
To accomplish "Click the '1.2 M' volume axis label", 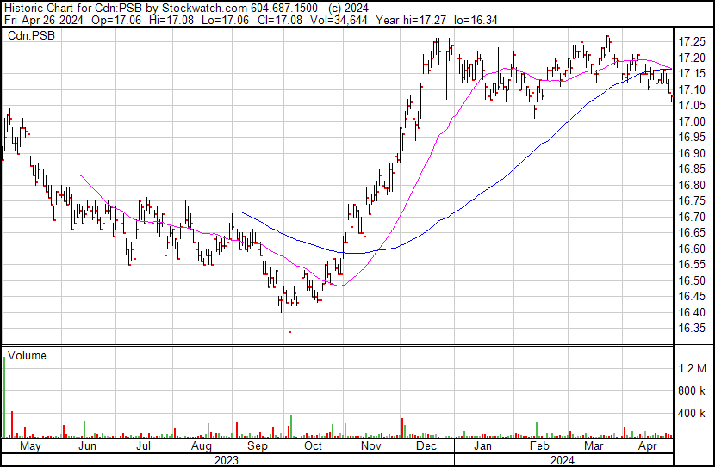I will coord(693,368).
